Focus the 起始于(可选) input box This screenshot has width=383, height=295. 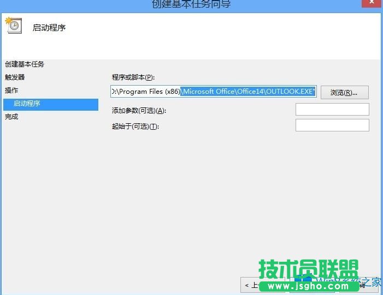332,126
